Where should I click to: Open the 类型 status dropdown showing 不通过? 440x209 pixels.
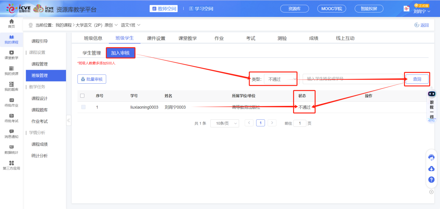[x=280, y=79]
